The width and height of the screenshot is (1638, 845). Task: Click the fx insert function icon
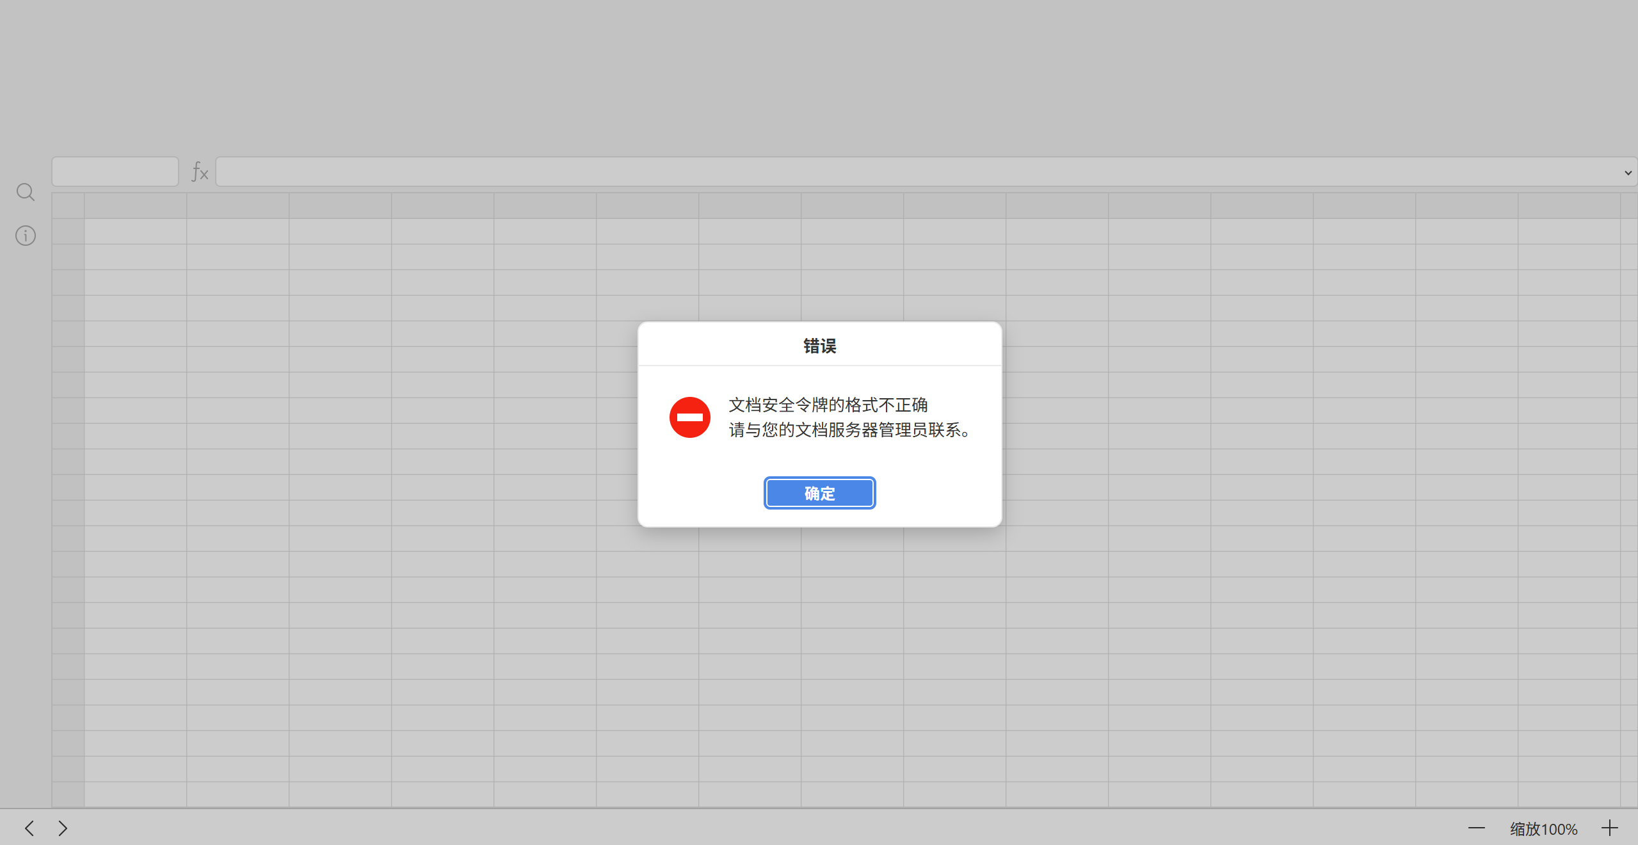(199, 172)
